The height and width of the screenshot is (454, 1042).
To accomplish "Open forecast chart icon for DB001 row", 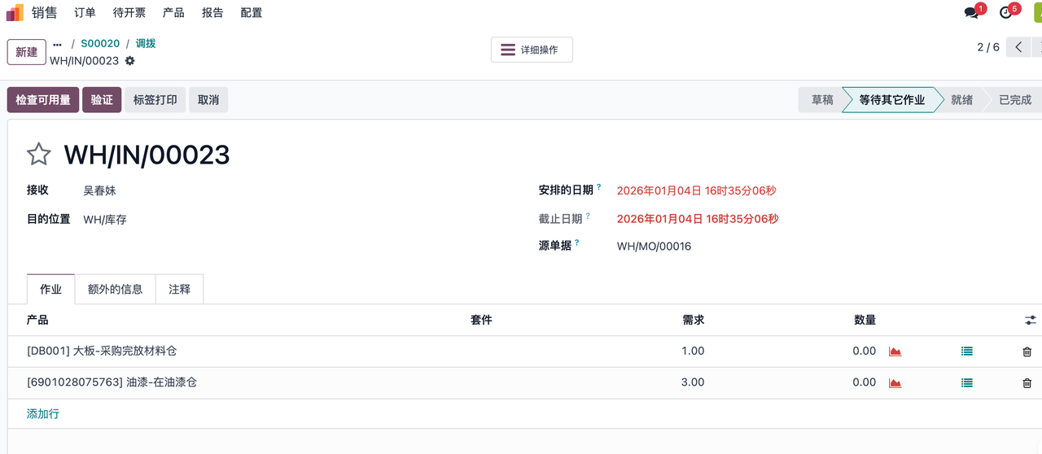I will click(895, 351).
